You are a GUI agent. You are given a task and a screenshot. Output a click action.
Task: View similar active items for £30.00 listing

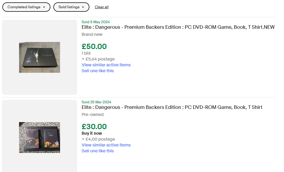[x=106, y=145]
